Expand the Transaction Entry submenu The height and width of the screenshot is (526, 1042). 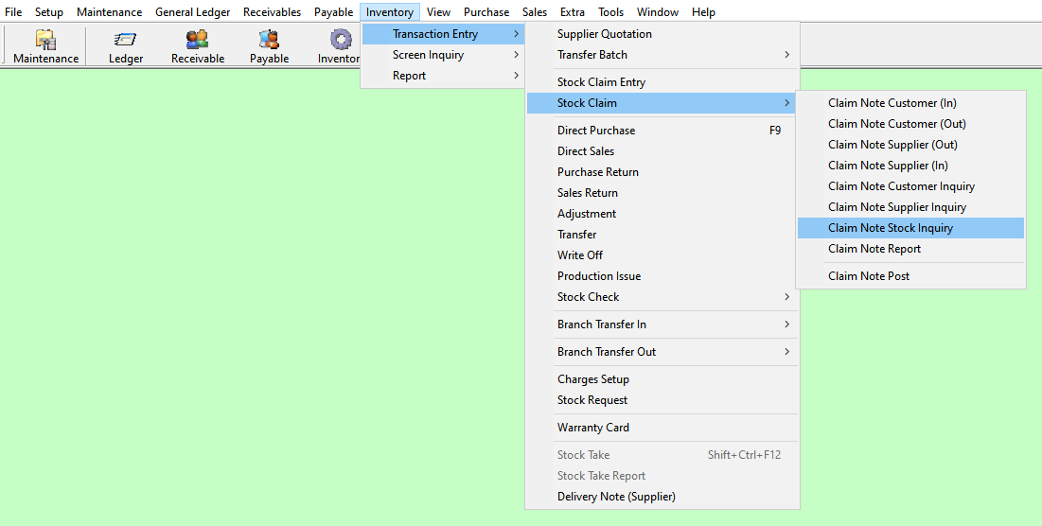[443, 34]
